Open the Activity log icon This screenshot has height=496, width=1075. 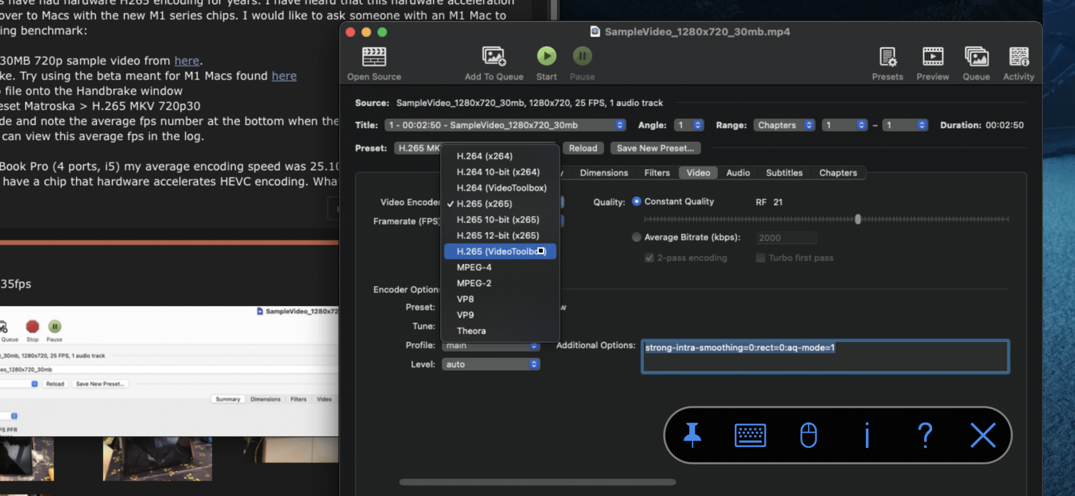click(1019, 56)
